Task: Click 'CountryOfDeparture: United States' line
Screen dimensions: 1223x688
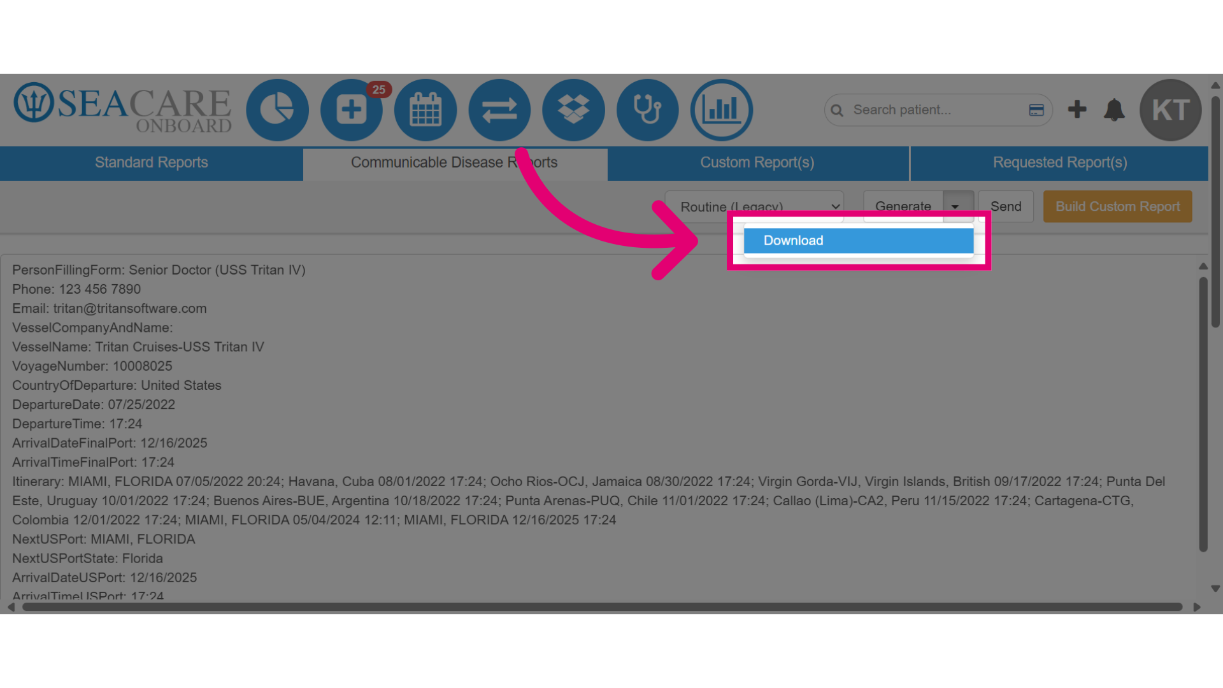Action: point(117,385)
